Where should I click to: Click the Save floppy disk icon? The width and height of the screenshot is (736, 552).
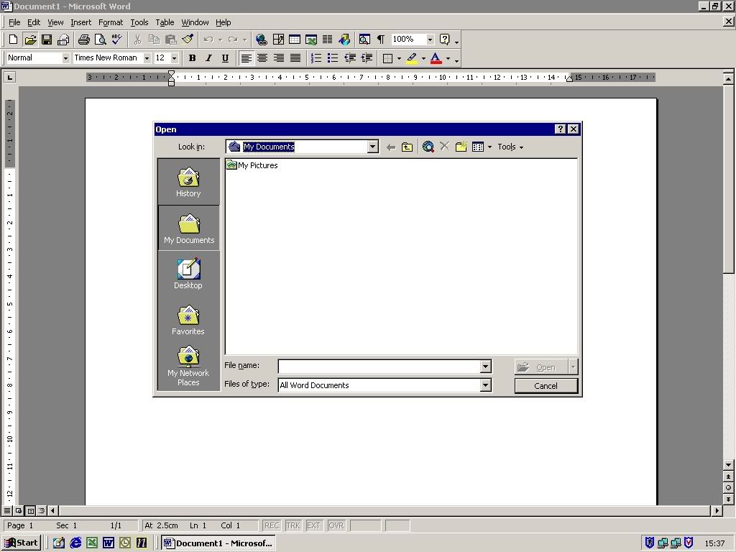pos(47,40)
